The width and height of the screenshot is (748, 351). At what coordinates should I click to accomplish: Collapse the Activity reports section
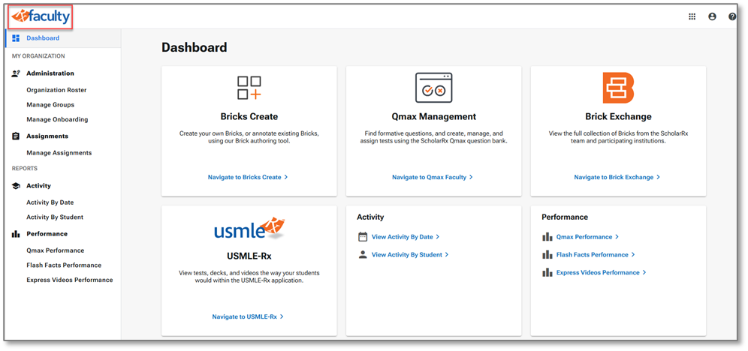point(38,186)
